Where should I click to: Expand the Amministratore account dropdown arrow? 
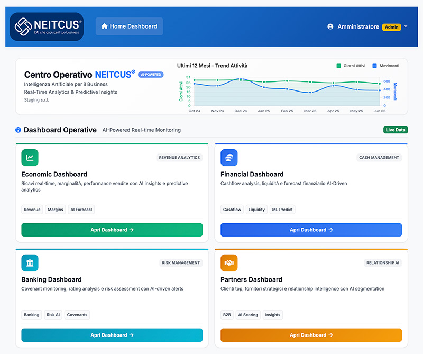click(x=406, y=26)
